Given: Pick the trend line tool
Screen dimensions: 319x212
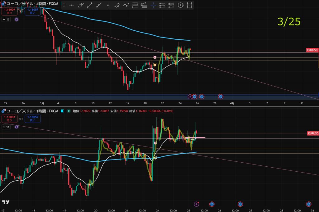Looking at the screenshot, I should (x=90, y=5).
